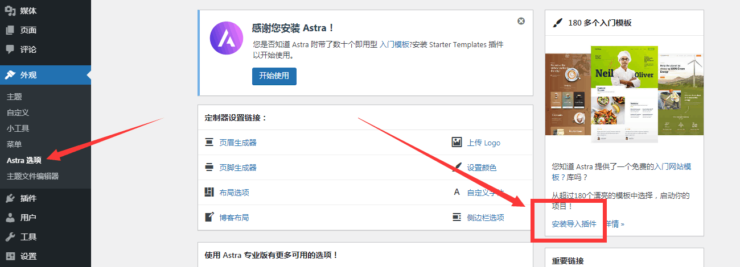Click the footer builder icon

pos(209,168)
